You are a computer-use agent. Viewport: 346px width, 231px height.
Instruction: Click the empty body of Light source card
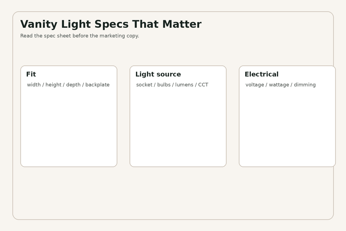(x=178, y=127)
